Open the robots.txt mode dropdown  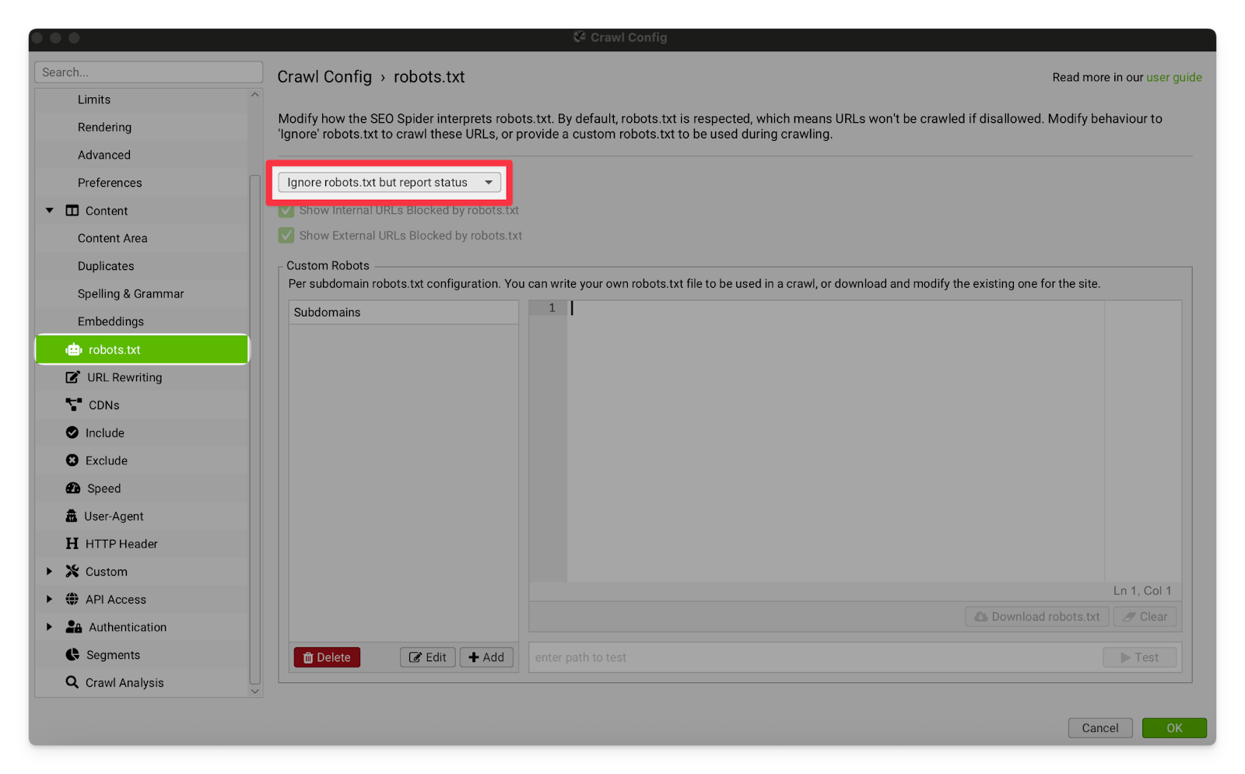[389, 183]
